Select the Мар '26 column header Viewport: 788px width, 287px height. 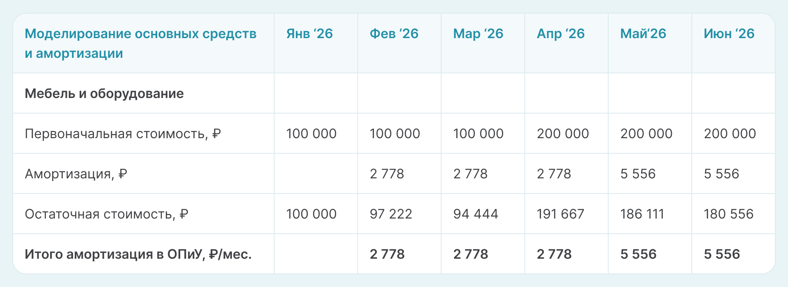click(478, 34)
